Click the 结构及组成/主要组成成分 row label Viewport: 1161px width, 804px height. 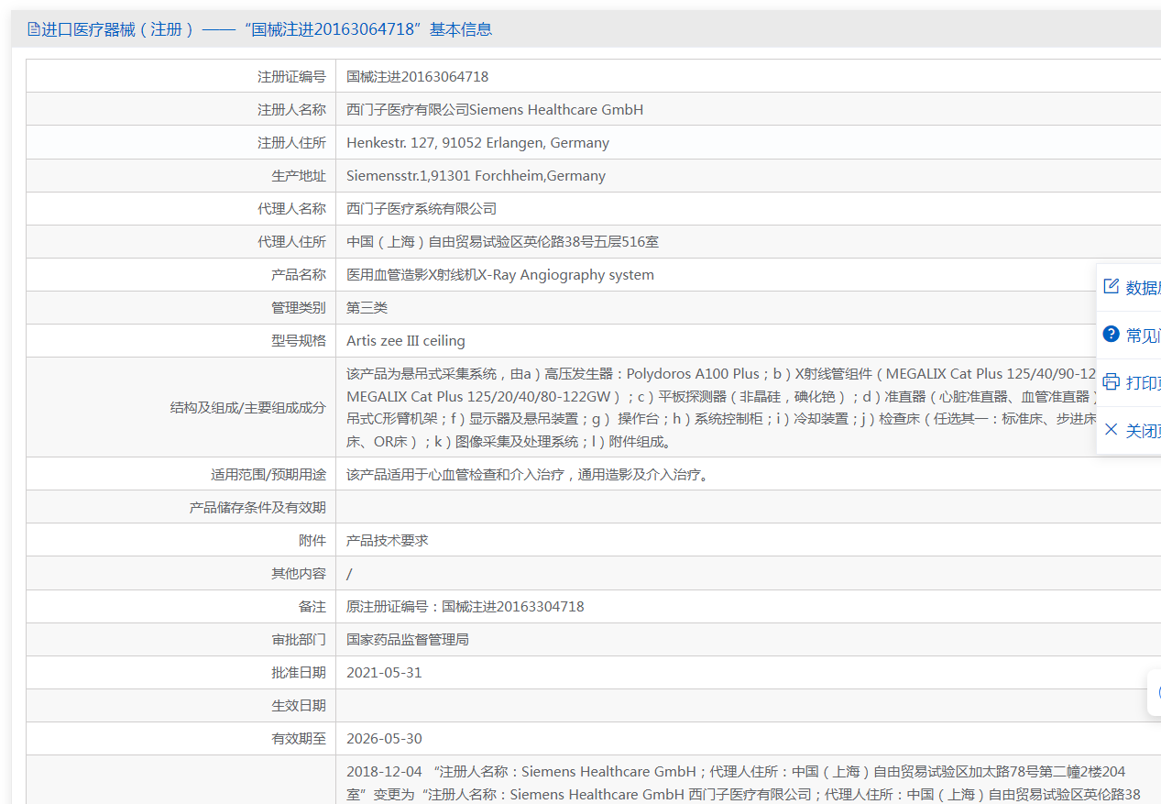click(247, 408)
